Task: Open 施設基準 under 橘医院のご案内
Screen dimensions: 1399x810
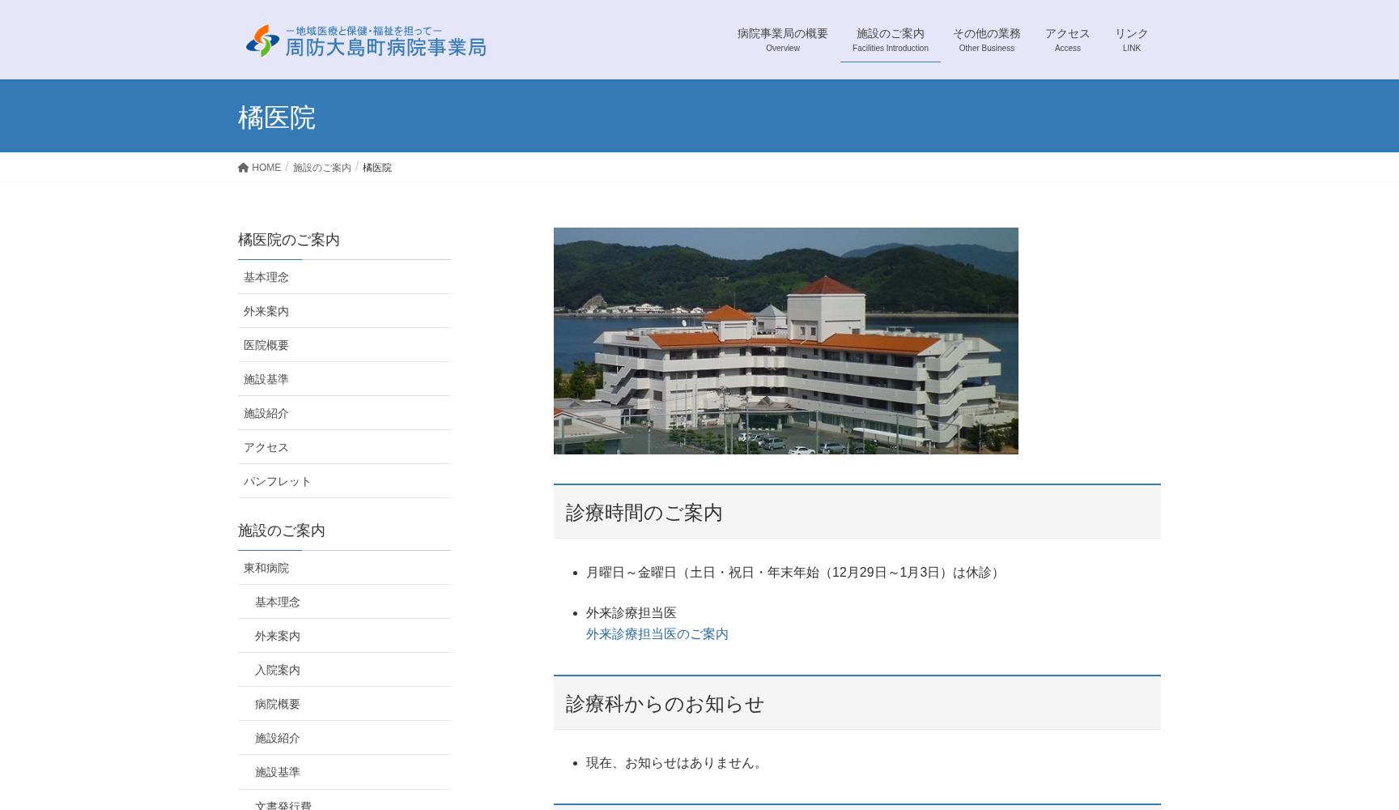Action: 266,379
